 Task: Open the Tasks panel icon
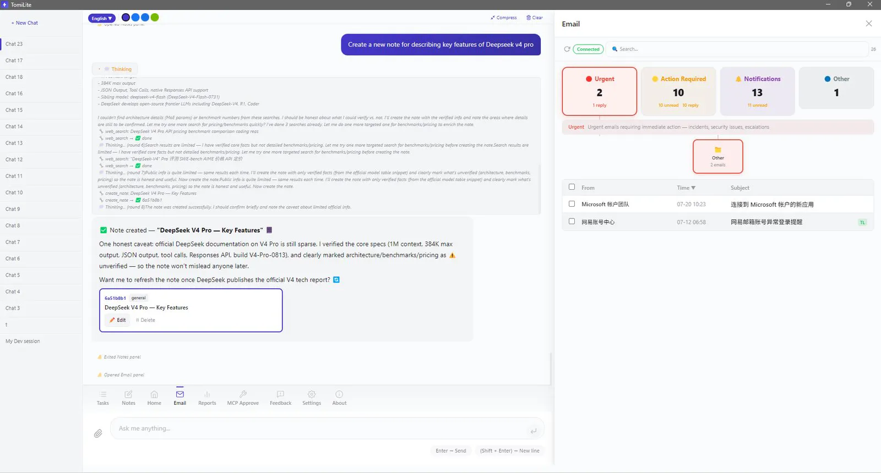(103, 394)
